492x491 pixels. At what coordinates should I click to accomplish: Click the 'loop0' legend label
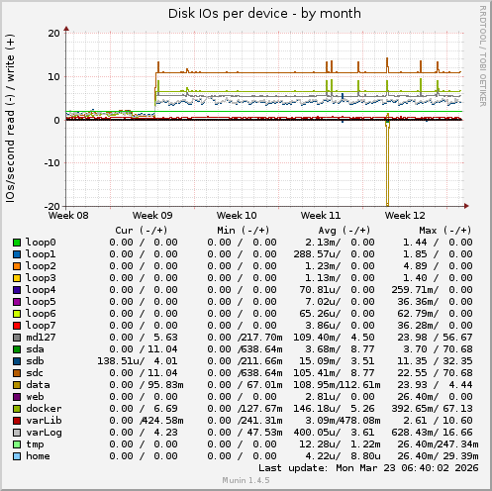(41, 243)
